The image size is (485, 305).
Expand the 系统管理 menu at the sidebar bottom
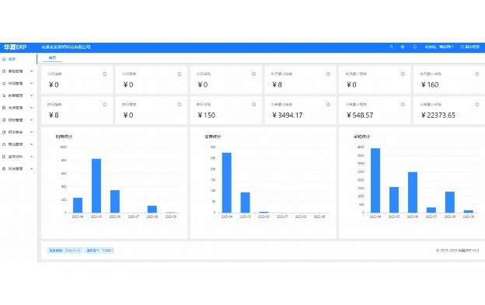click(x=18, y=169)
